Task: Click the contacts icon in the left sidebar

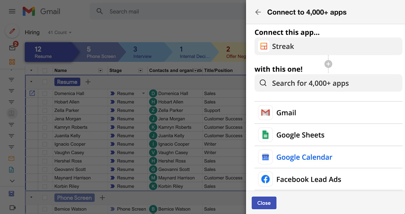Action: pos(12,113)
